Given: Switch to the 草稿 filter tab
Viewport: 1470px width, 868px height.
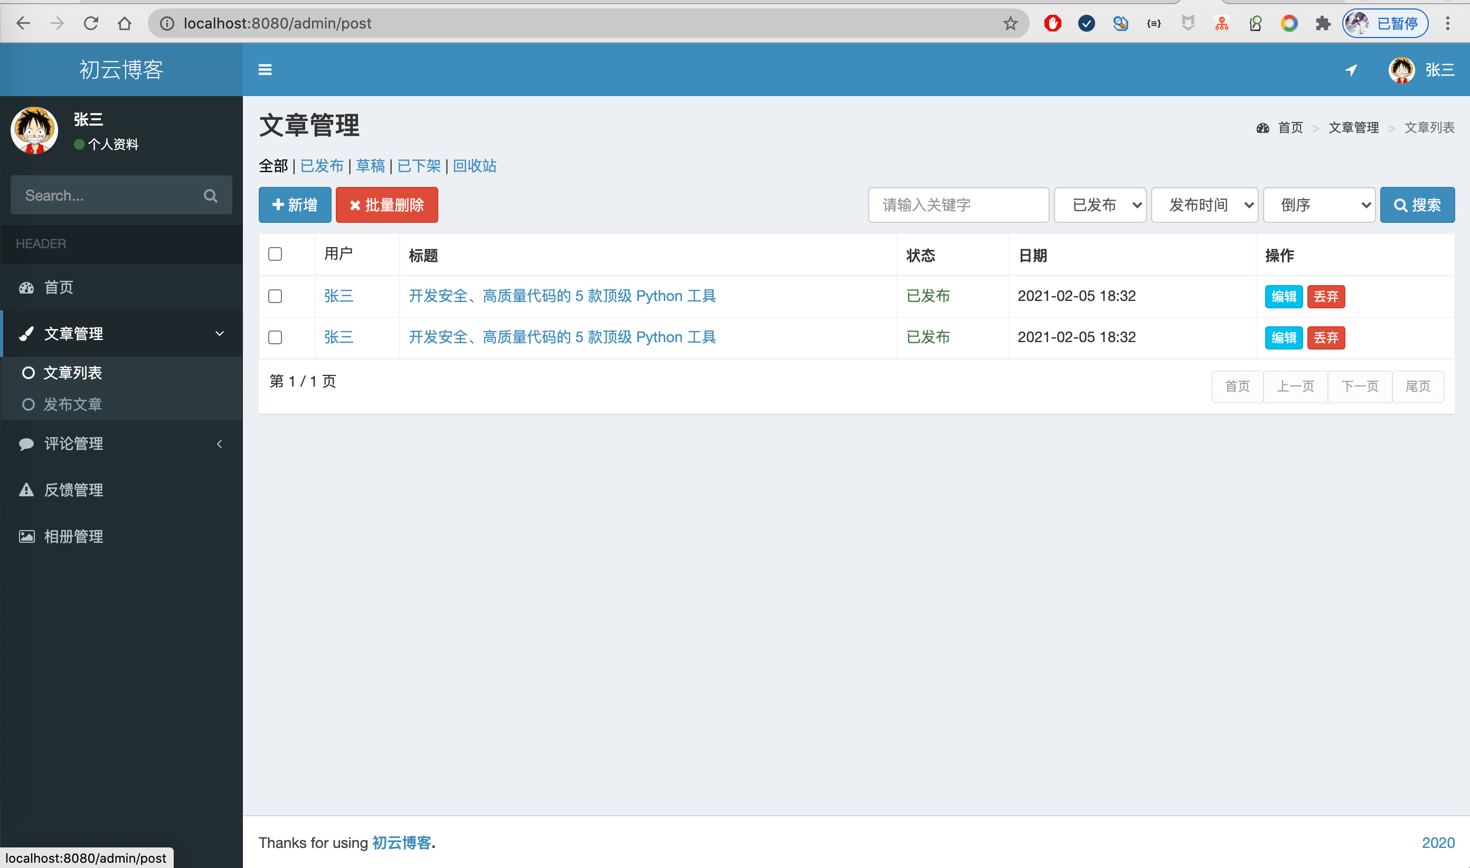Looking at the screenshot, I should pos(370,166).
